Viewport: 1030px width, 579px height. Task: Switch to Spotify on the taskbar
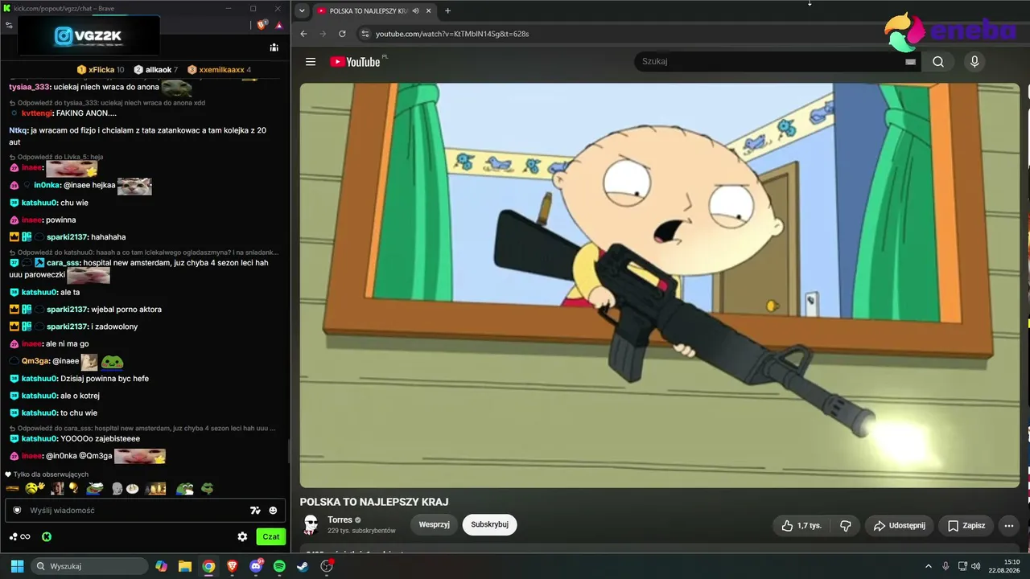pos(279,566)
